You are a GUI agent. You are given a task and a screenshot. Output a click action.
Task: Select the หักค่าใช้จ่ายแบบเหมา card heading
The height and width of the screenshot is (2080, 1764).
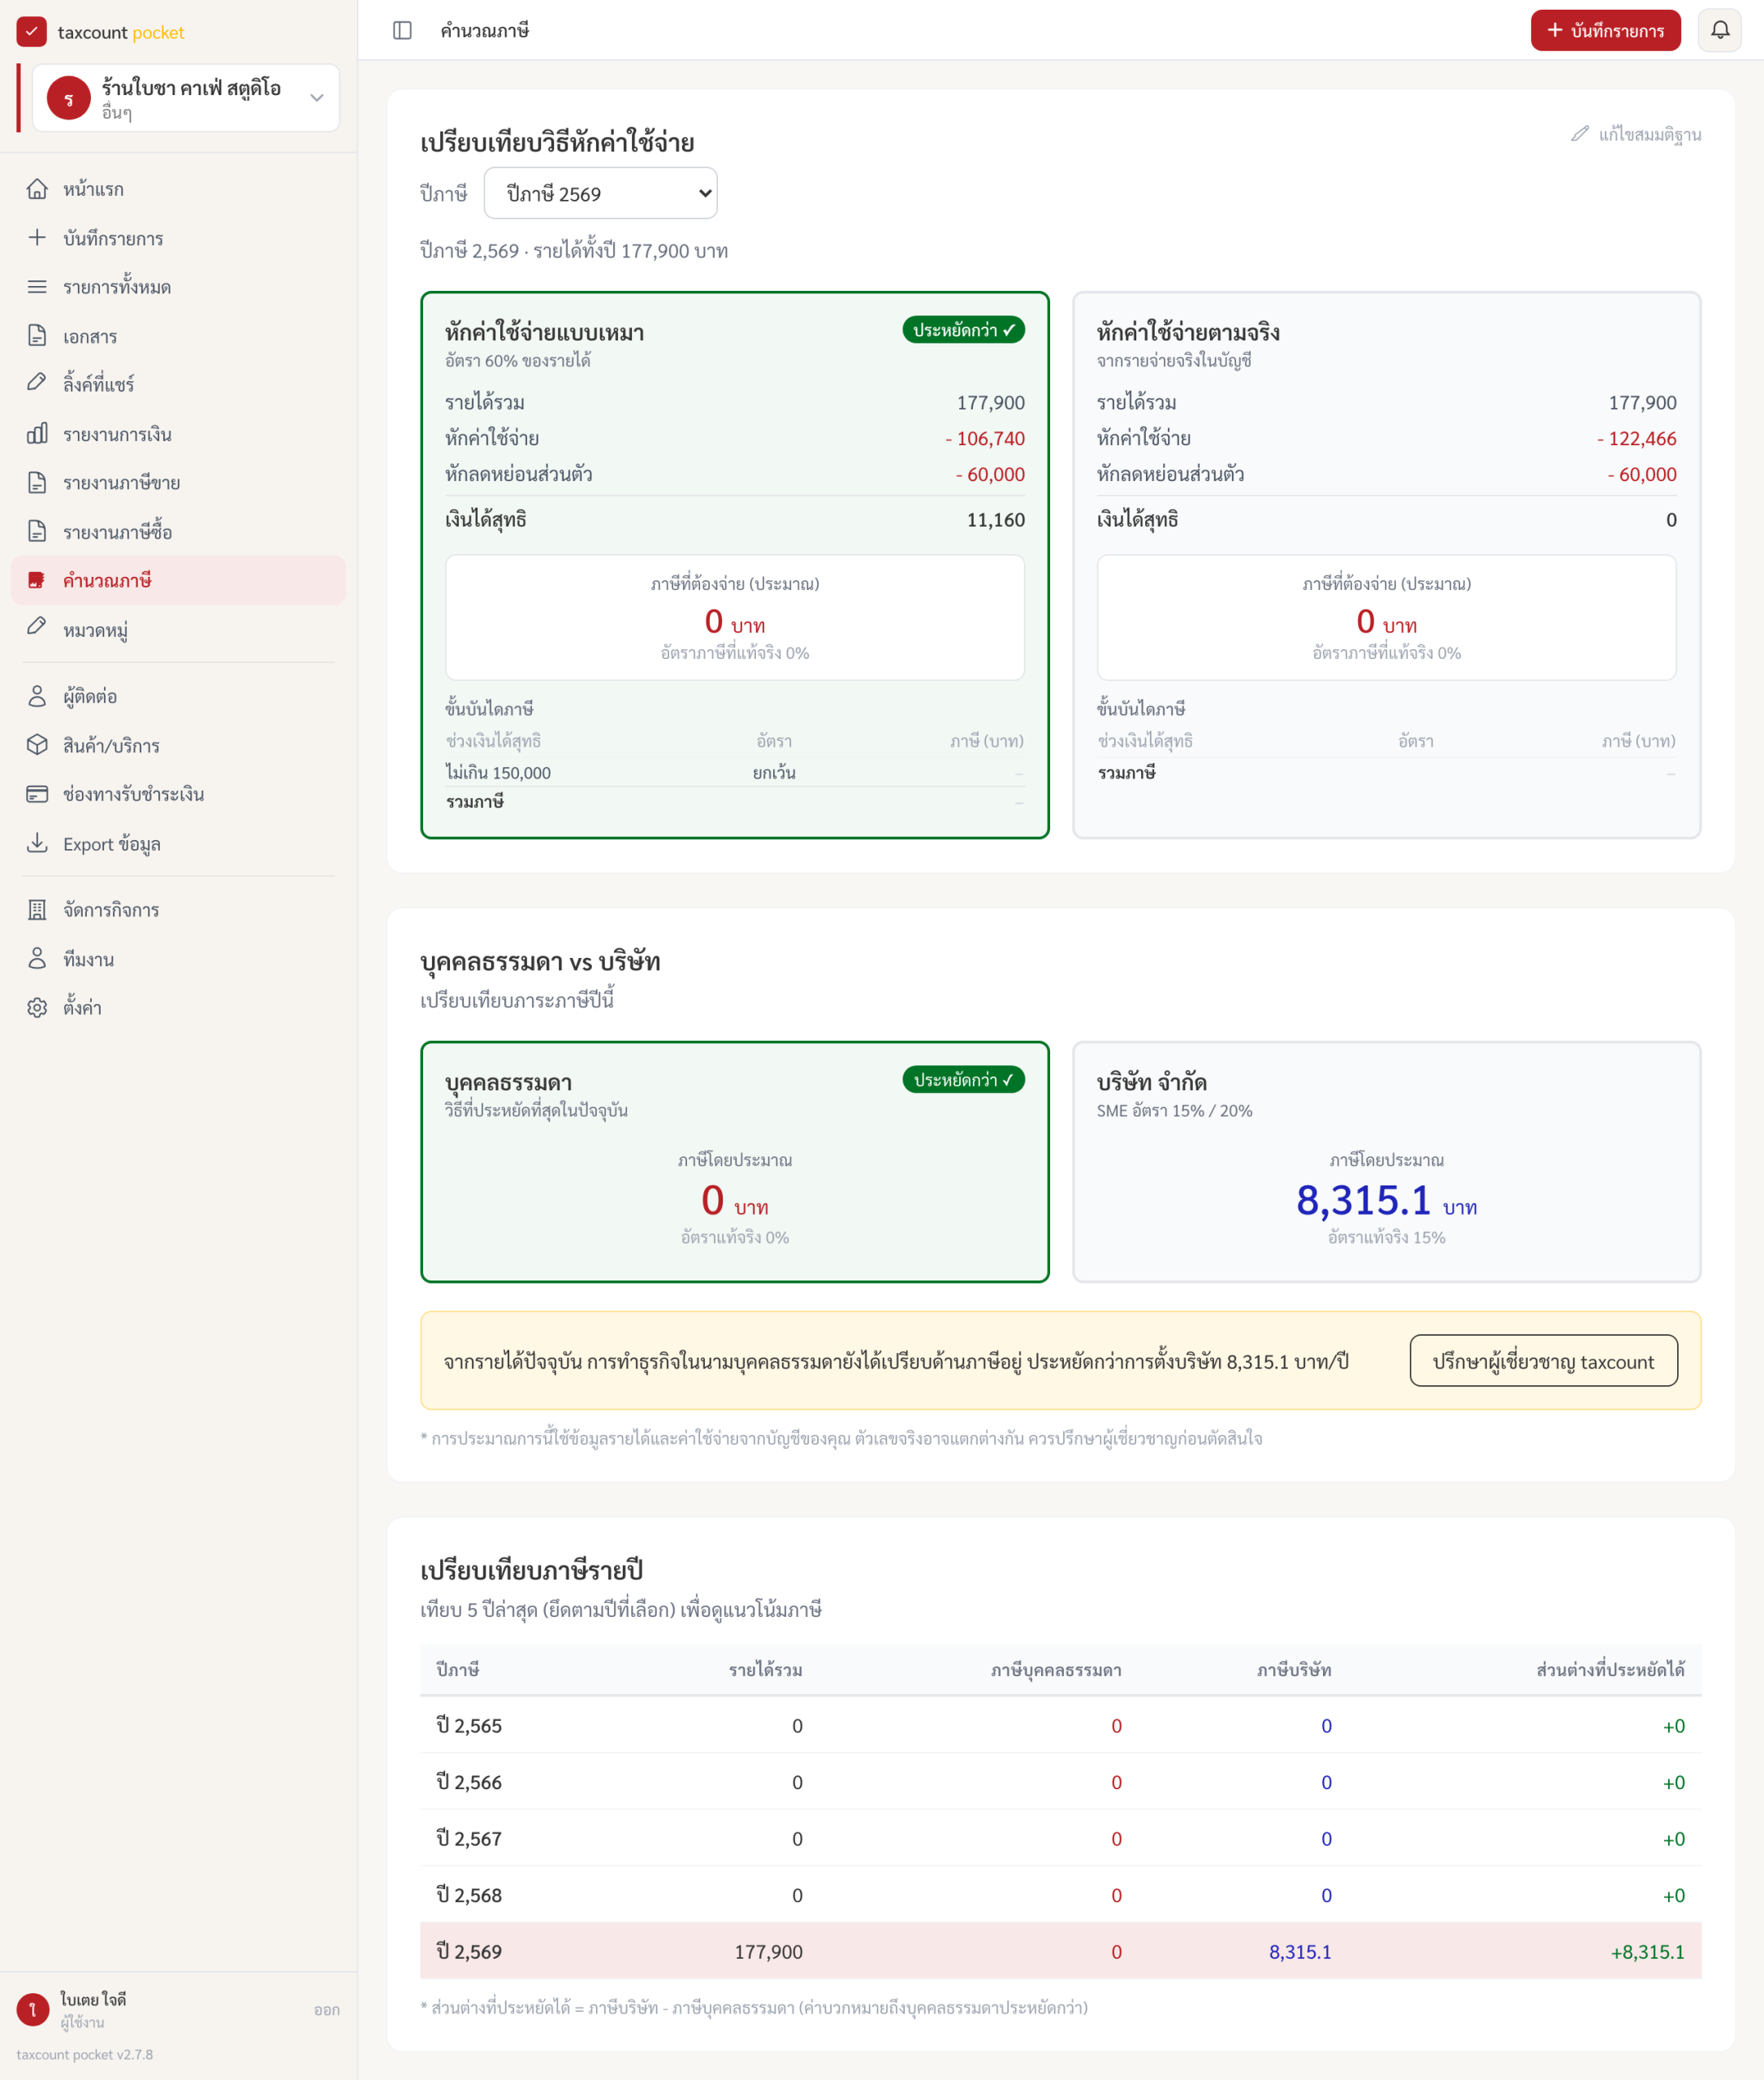pos(545,333)
